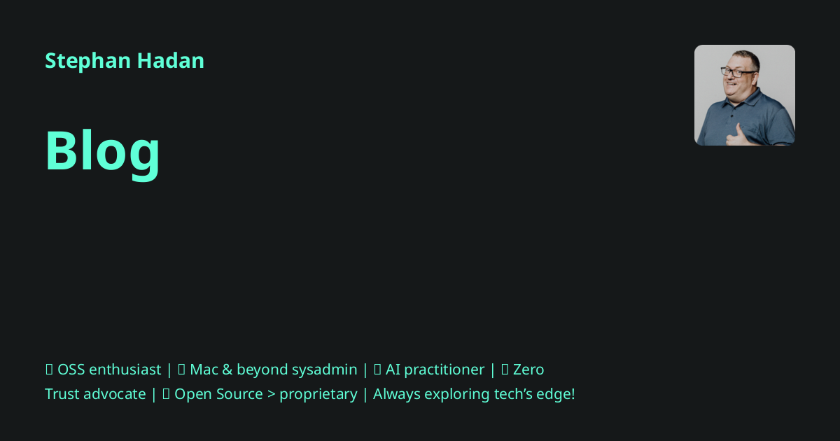The image size is (840, 441).
Task: Click the Mac & beyond sysadmin text
Action: point(274,370)
